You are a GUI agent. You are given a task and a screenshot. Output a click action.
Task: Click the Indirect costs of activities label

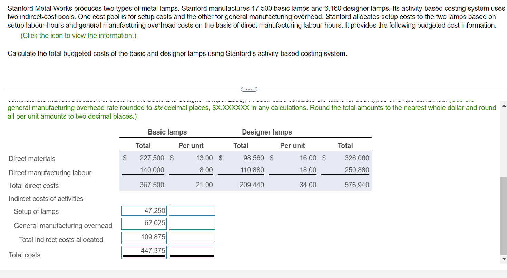point(46,199)
